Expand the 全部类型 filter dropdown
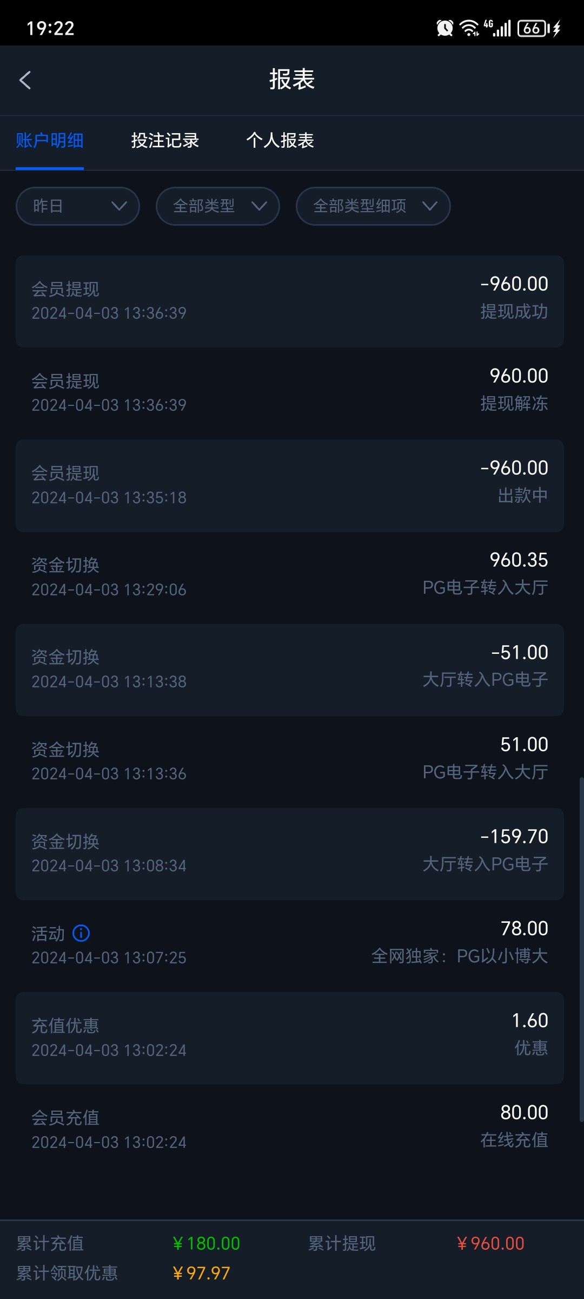The width and height of the screenshot is (584, 1299). tap(217, 206)
